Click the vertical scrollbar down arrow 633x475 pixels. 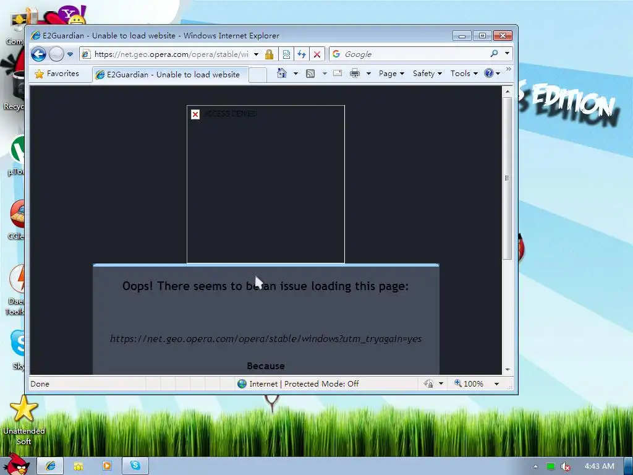point(508,370)
